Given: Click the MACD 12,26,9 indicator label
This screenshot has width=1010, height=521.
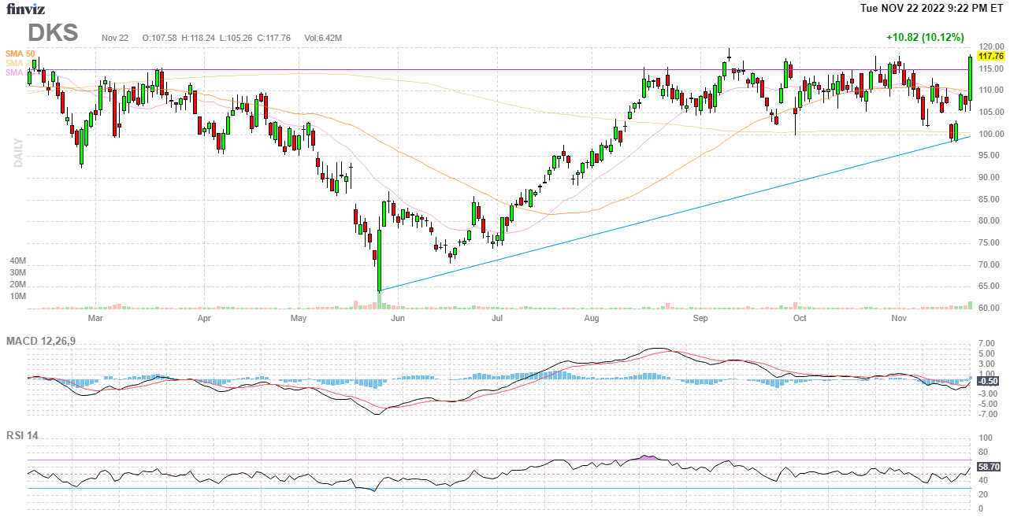Looking at the screenshot, I should pos(46,341).
